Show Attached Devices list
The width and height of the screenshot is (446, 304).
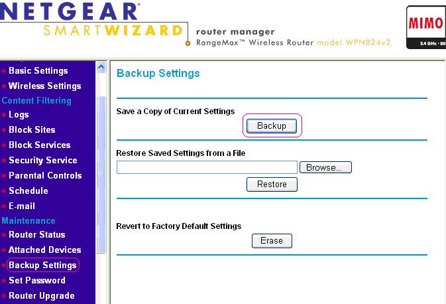[x=44, y=250]
